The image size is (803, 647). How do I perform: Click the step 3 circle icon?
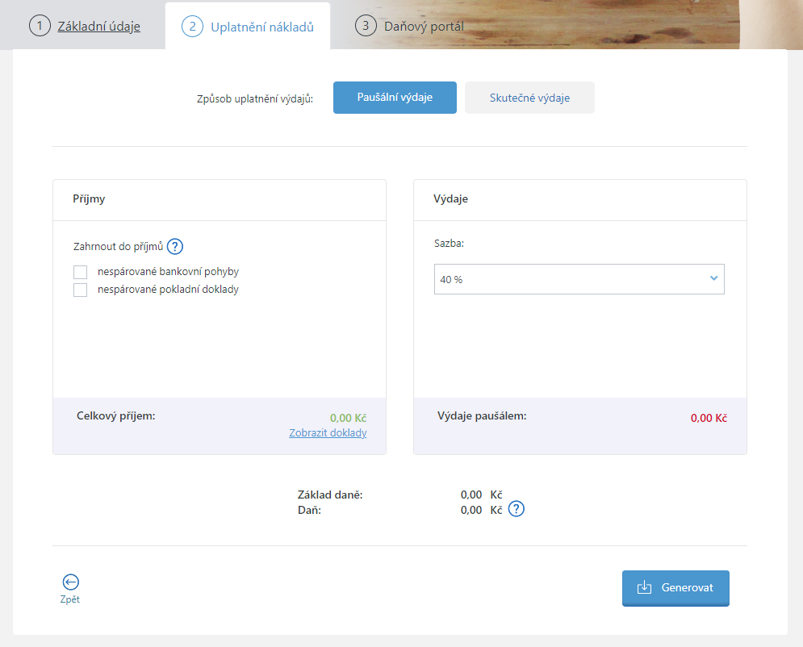pyautogui.click(x=366, y=26)
